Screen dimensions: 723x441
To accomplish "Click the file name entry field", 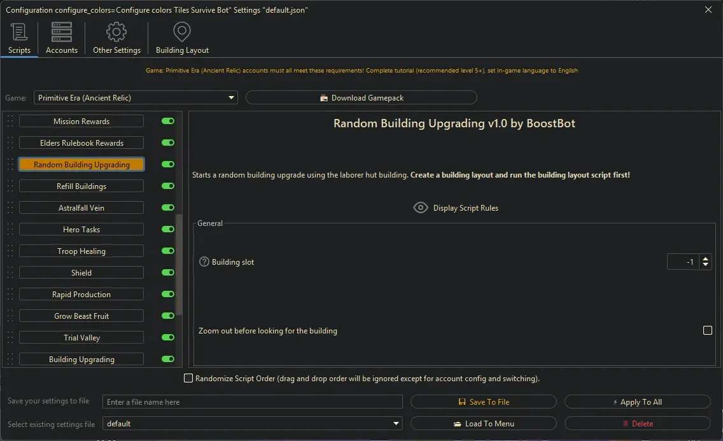I will click(x=252, y=401).
